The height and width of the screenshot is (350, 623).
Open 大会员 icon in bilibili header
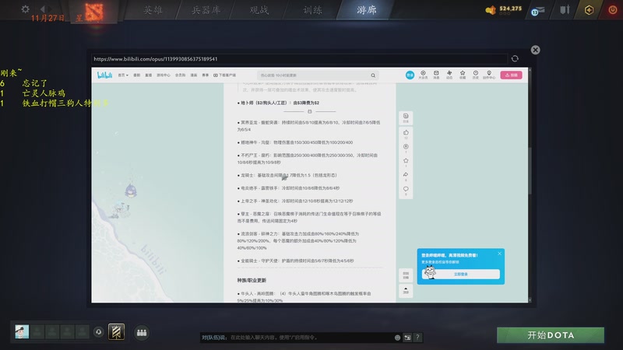click(423, 75)
